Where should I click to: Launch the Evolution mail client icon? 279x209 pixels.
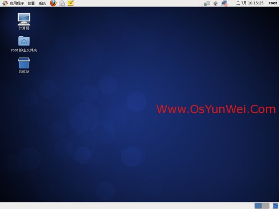tap(62, 3)
